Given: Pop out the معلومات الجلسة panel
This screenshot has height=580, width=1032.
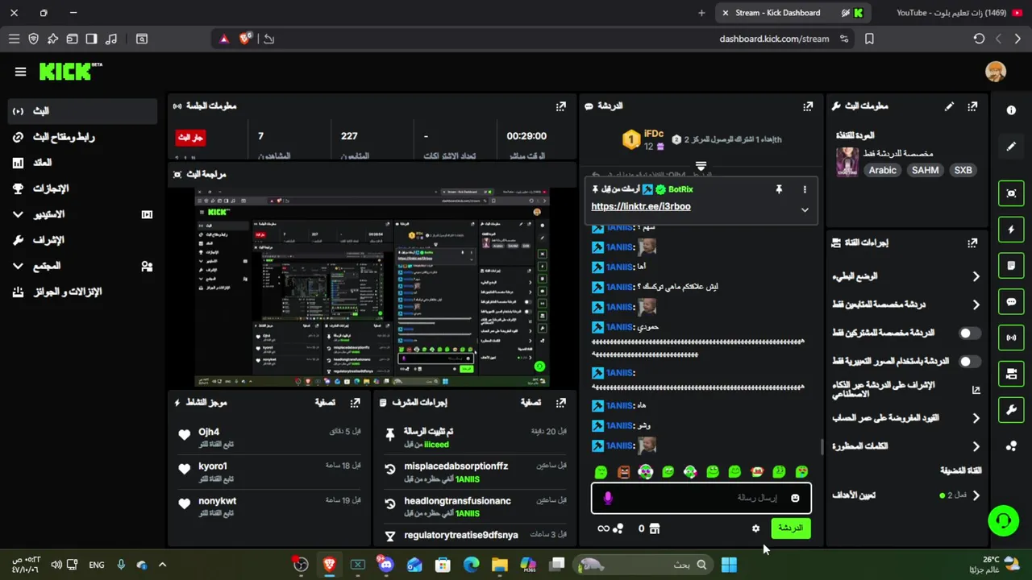Looking at the screenshot, I should pyautogui.click(x=561, y=106).
